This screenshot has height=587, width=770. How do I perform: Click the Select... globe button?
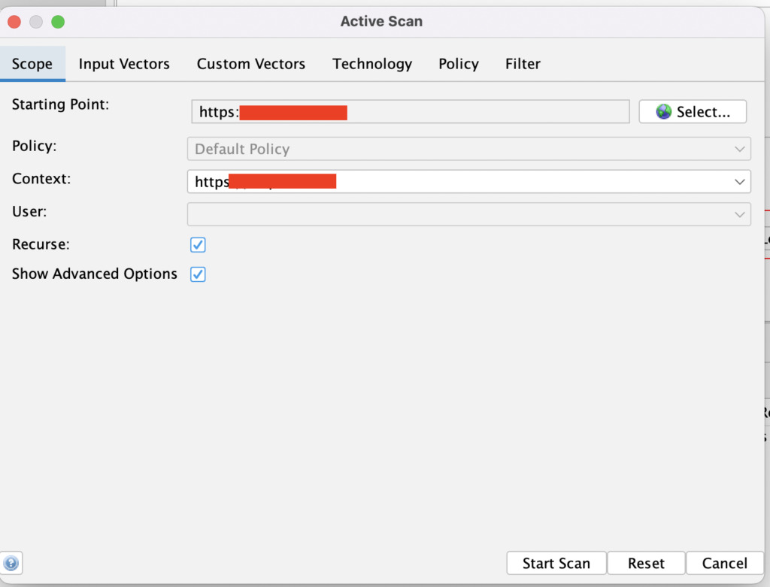693,112
